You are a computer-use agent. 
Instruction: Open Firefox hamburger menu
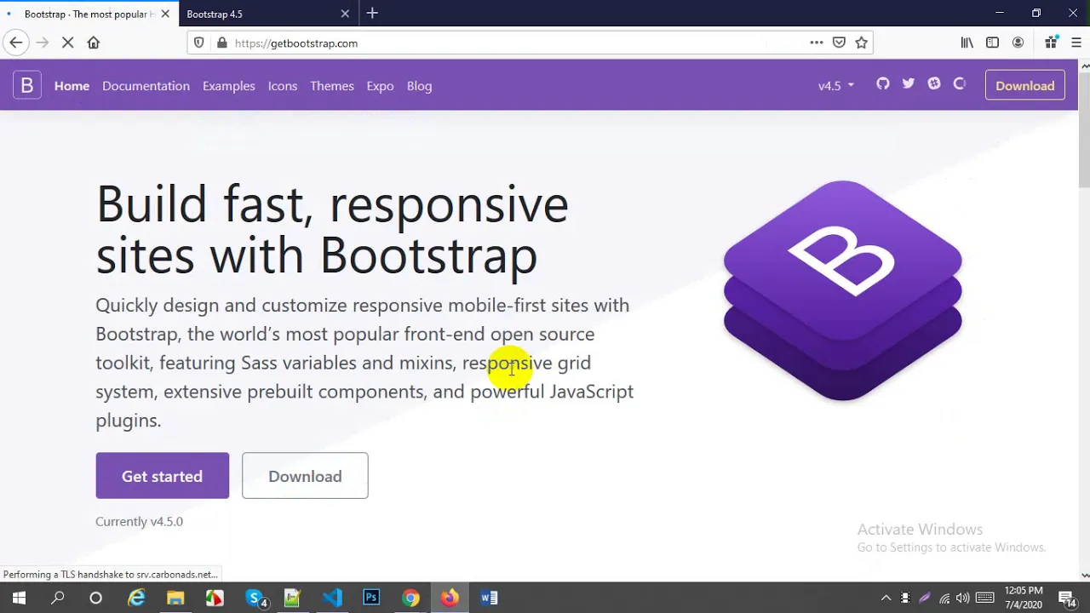(x=1077, y=43)
